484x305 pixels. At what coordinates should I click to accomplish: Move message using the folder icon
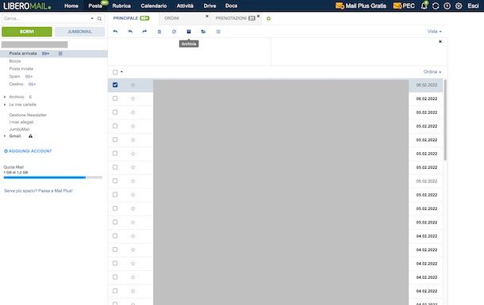pos(203,32)
